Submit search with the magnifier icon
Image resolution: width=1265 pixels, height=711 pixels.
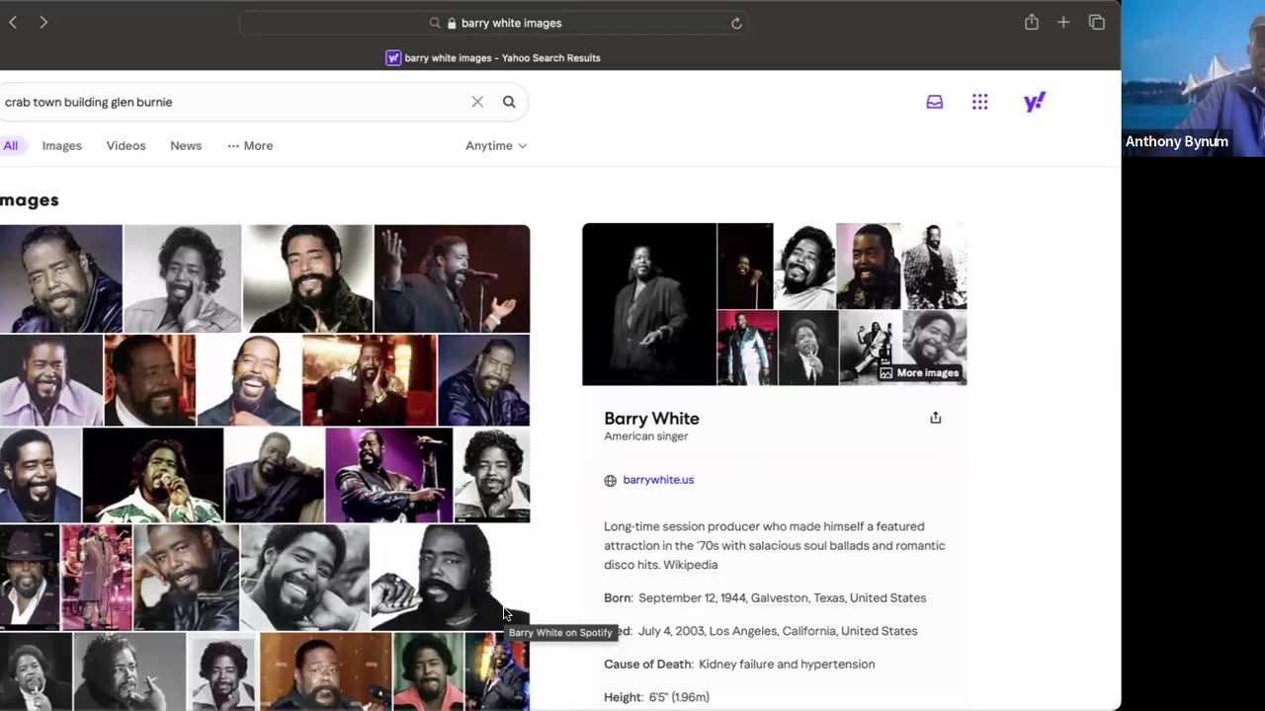coord(509,102)
